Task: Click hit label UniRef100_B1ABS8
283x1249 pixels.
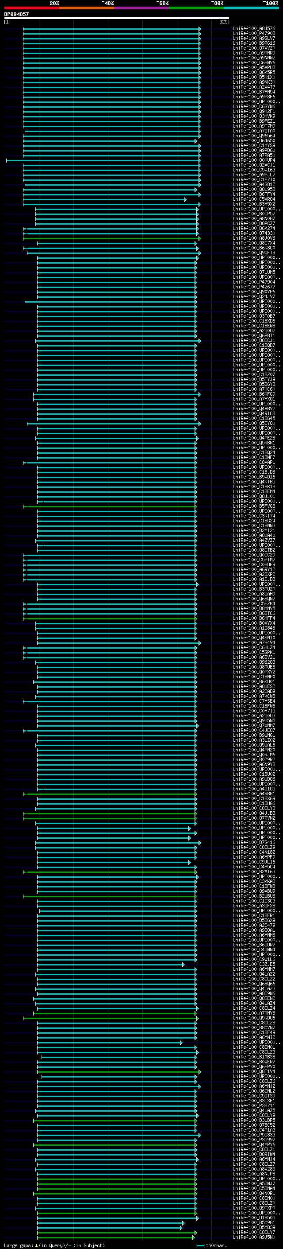Action: point(254,1057)
